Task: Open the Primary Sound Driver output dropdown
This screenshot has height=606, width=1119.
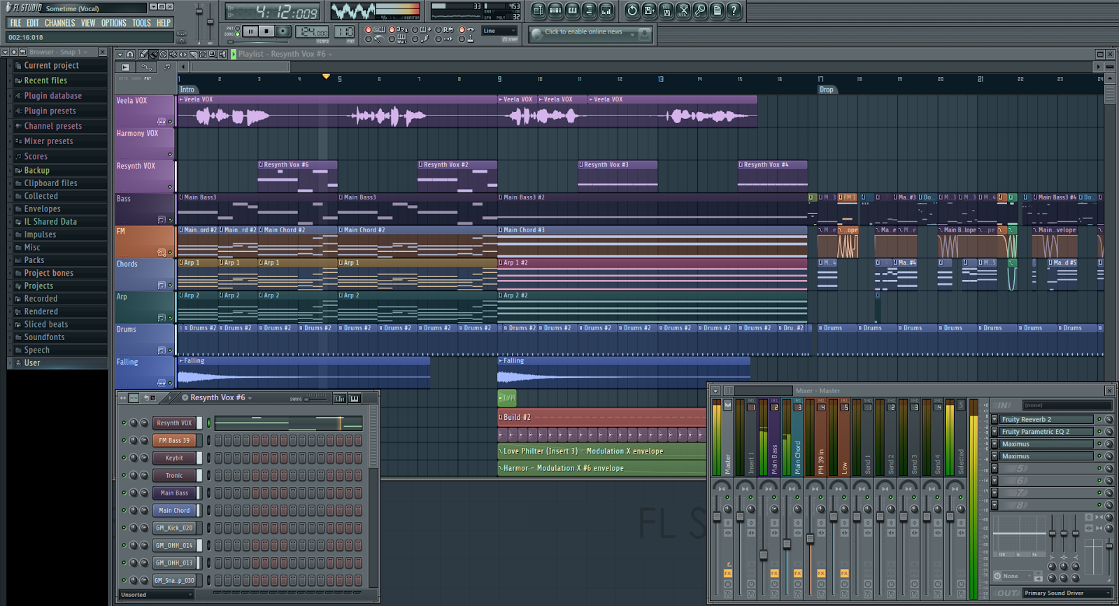Action: [x=1067, y=593]
